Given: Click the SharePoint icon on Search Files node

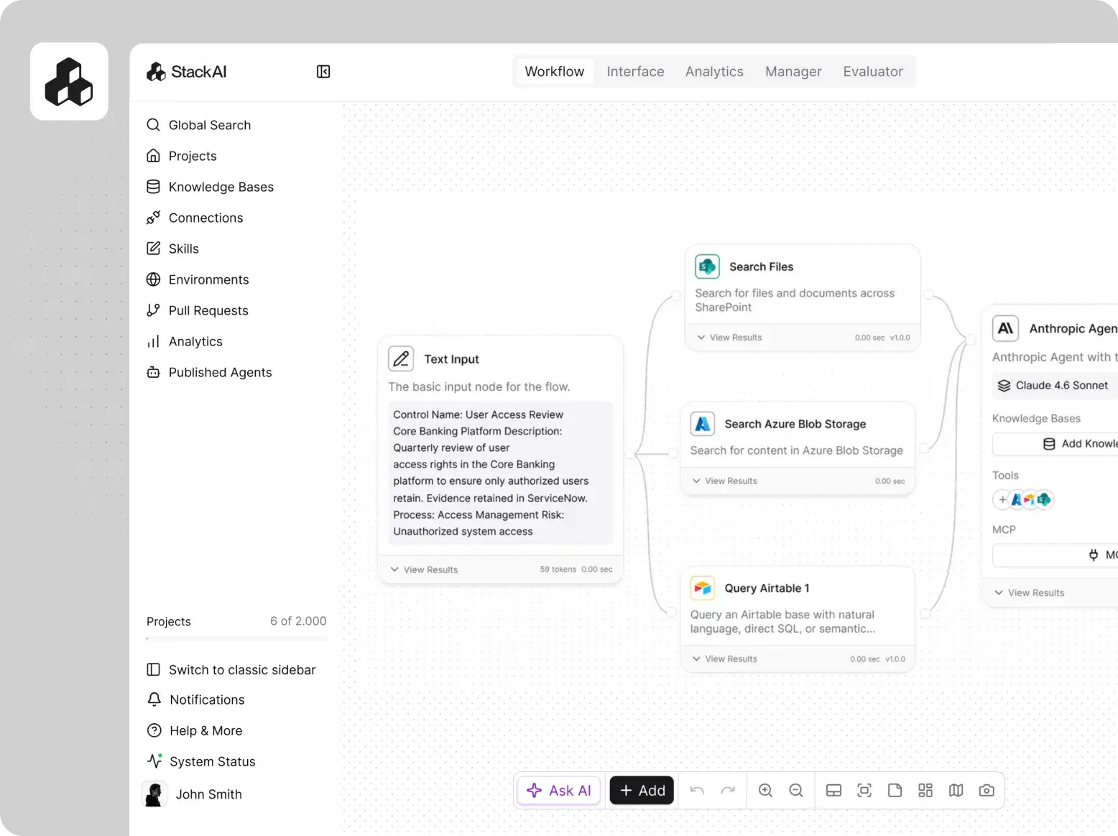Looking at the screenshot, I should (708, 266).
